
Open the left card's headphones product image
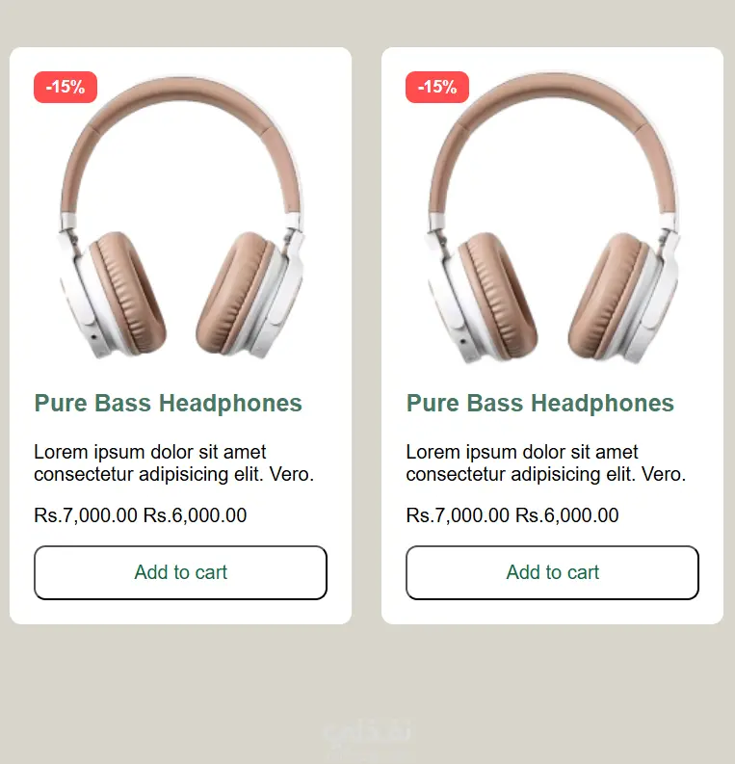181,218
